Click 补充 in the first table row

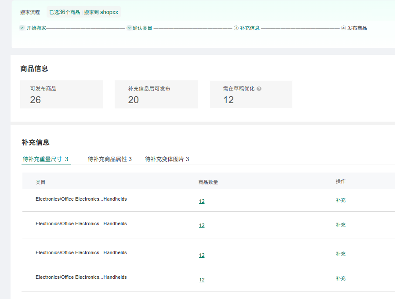click(341, 200)
